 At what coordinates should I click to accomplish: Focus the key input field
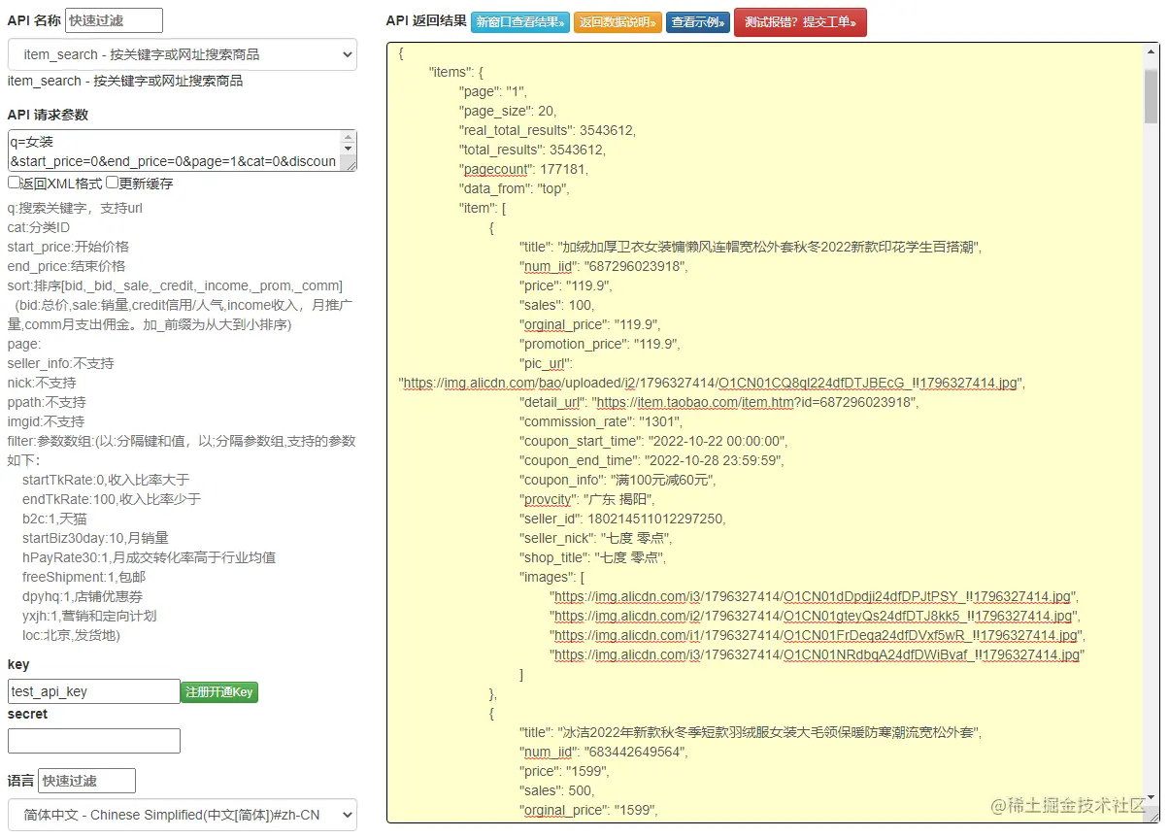(x=94, y=691)
